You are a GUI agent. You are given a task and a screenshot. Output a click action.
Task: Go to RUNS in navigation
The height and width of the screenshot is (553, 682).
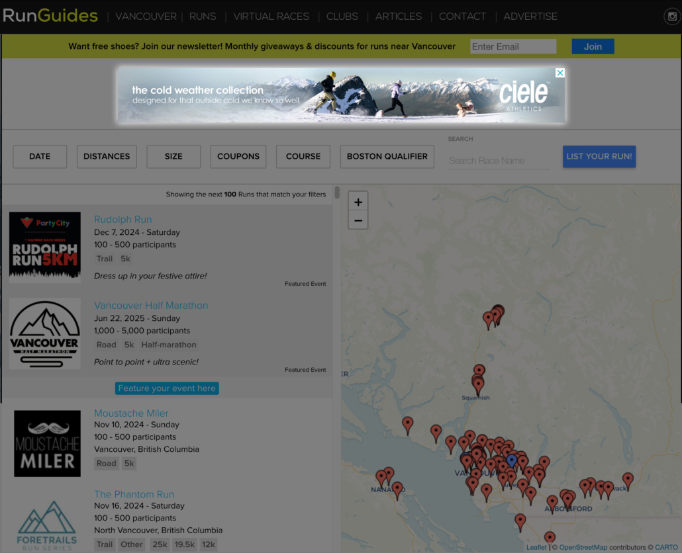(x=202, y=17)
